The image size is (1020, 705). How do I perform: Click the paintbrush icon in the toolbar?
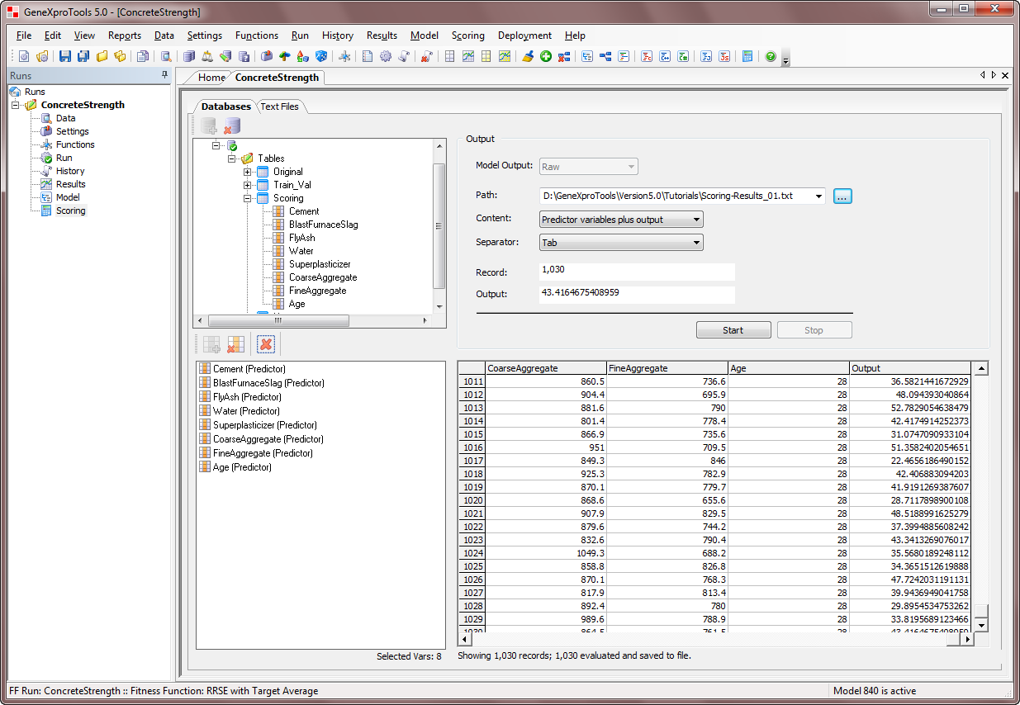tap(528, 56)
